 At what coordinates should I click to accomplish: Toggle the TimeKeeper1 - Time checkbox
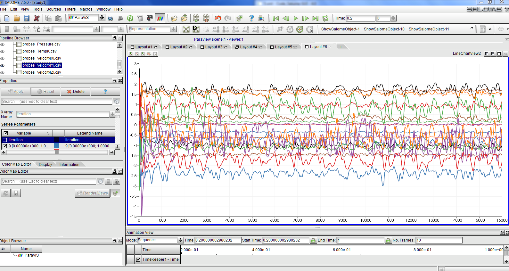(138, 259)
